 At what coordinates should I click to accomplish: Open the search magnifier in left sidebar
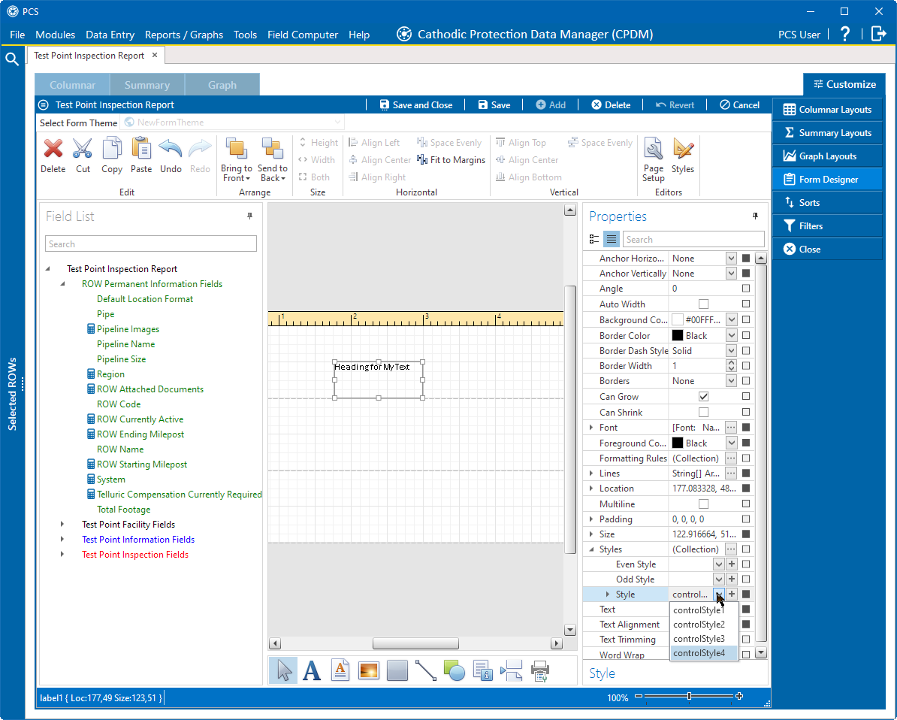coord(12,59)
